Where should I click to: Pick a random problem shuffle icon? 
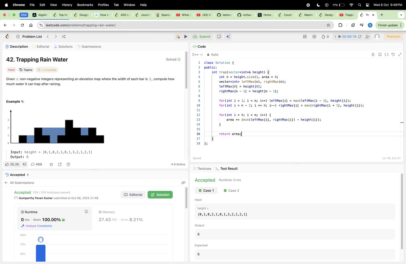(x=64, y=37)
